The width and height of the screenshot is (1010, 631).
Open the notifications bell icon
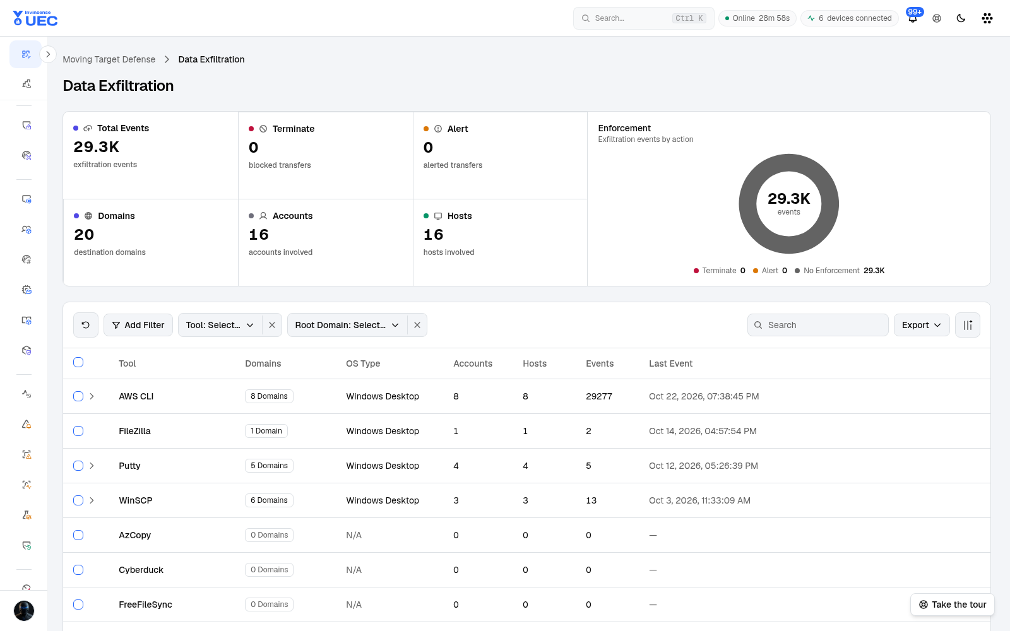tap(913, 18)
